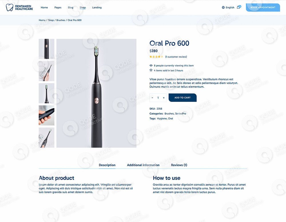Click the SeriesPro category link
Image resolution: width=286 pixels, height=222 pixels.
(180, 113)
